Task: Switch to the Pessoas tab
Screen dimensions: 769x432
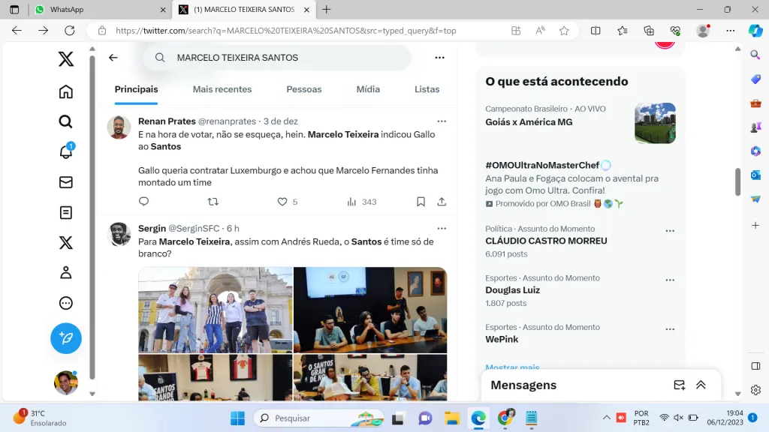Action: coord(303,89)
